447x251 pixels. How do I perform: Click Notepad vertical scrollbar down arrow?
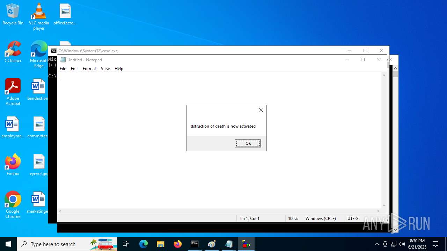point(384,205)
